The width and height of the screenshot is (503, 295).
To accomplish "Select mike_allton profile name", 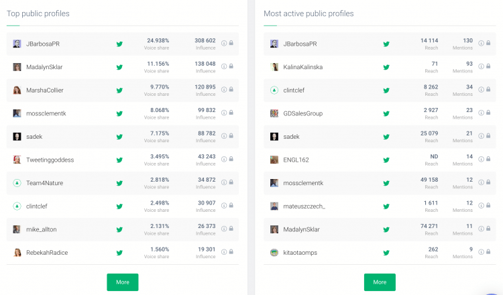I will [x=42, y=229].
